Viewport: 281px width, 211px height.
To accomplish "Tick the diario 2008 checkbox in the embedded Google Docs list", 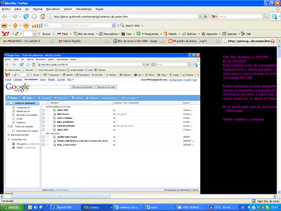I will (43, 110).
